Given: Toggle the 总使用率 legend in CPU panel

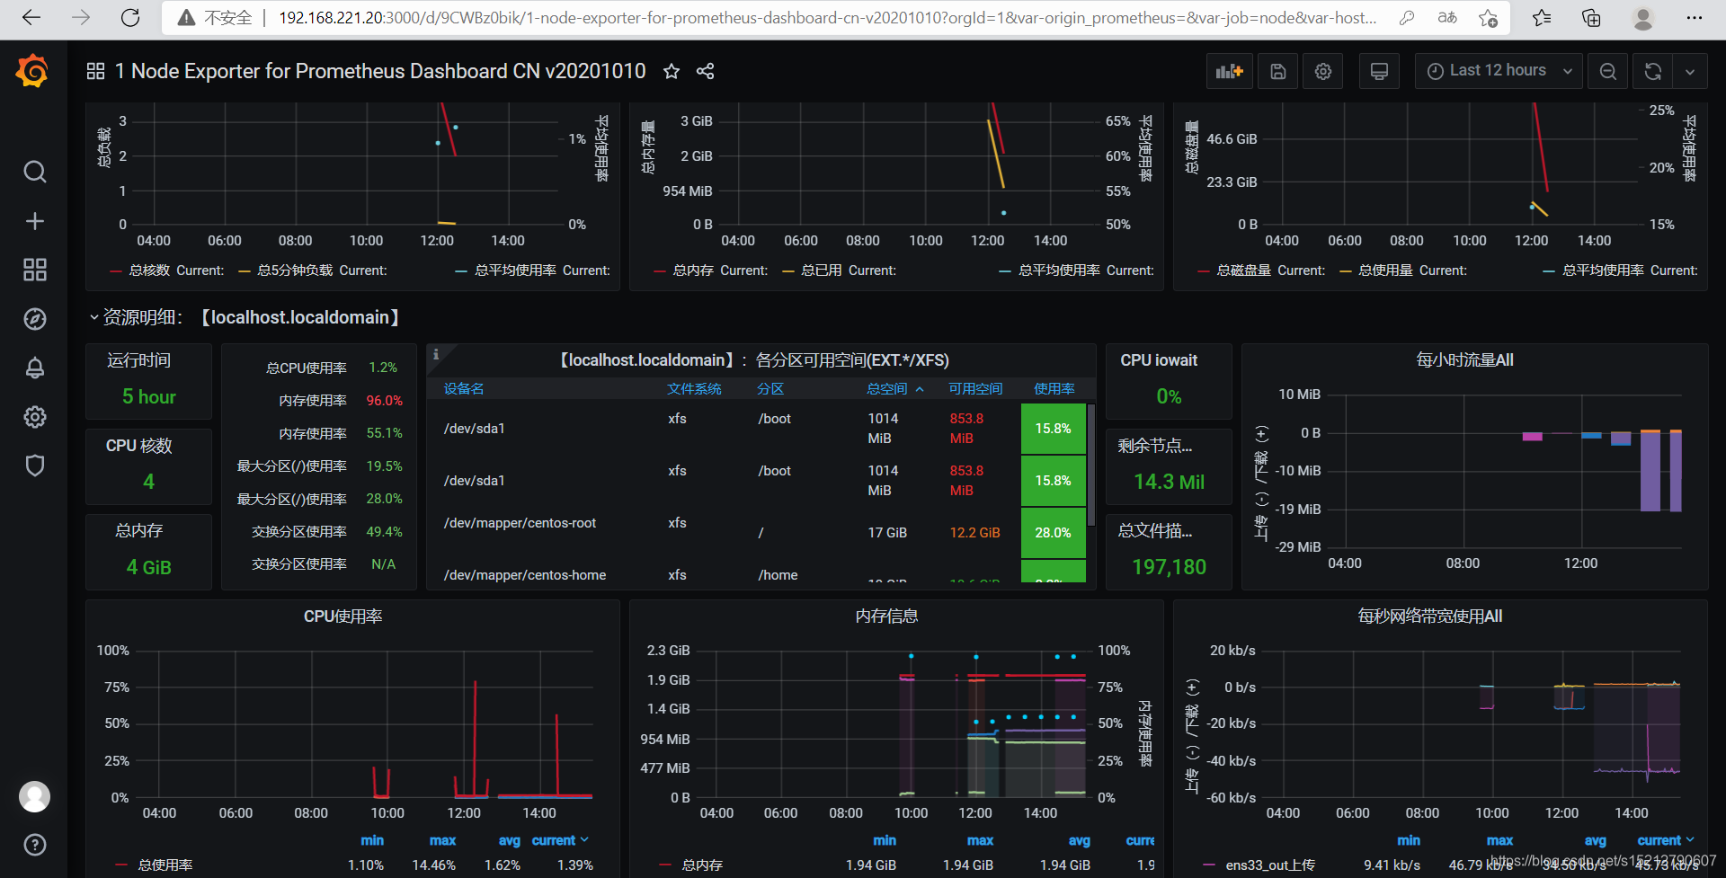Looking at the screenshot, I should 165,865.
